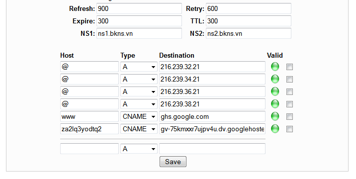356x179 pixels.
Task: Tick checkbox for www CNAME record
Action: tap(289, 116)
